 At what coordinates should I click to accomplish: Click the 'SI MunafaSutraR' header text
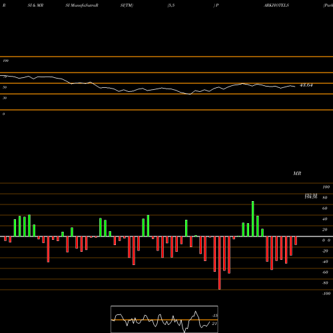pos(82,5)
